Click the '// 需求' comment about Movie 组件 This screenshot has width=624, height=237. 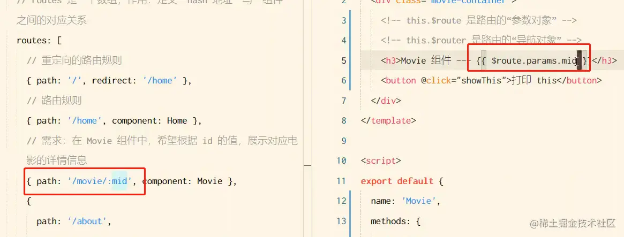coord(162,150)
